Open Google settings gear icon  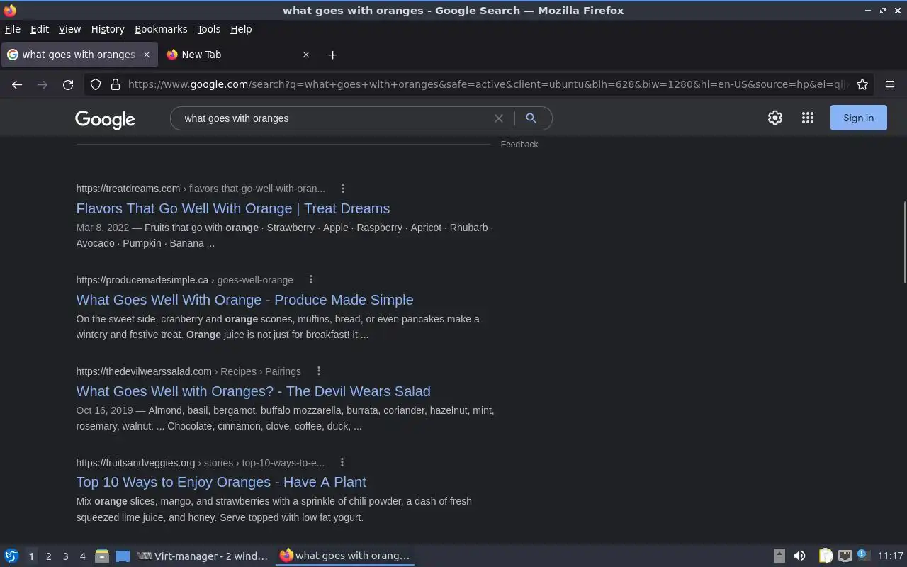pyautogui.click(x=775, y=118)
